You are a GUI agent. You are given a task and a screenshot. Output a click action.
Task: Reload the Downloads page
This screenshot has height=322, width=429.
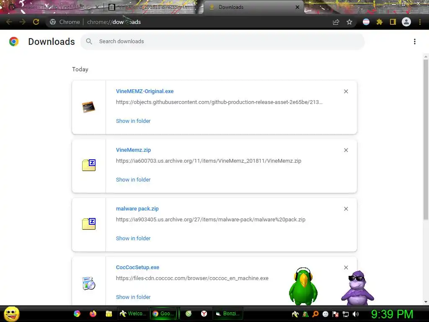[x=36, y=22]
